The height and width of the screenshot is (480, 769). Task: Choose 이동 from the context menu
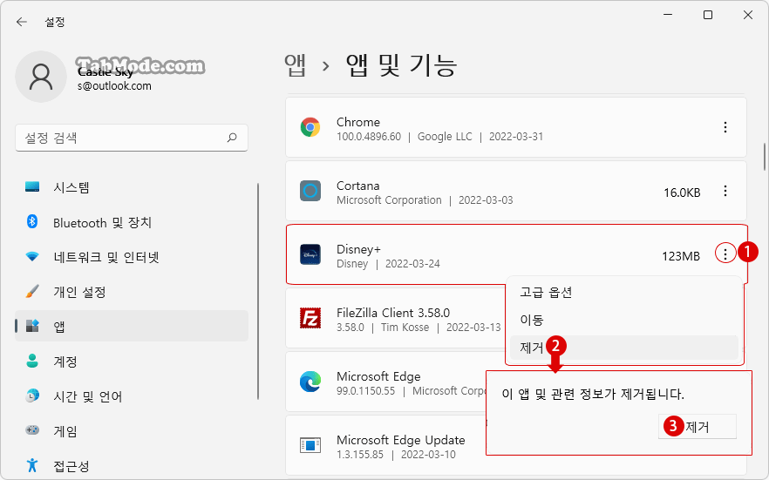pyautogui.click(x=624, y=320)
